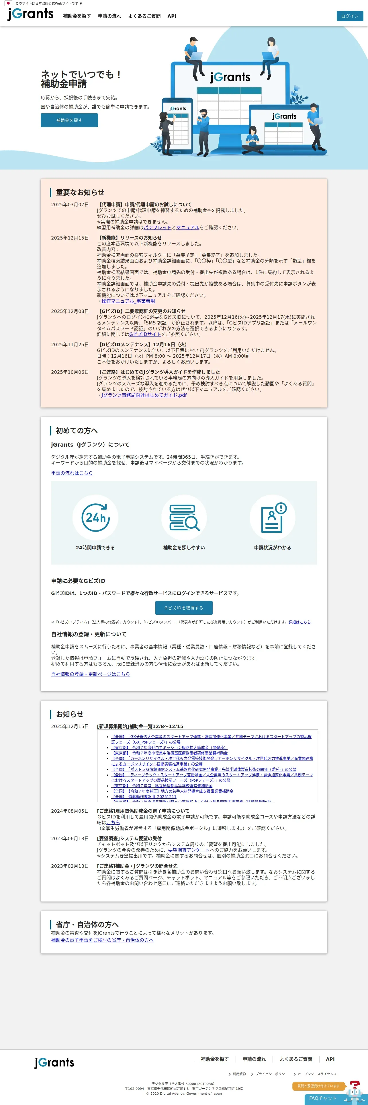
Task: Open footer API menu item
Action: click(x=330, y=1059)
